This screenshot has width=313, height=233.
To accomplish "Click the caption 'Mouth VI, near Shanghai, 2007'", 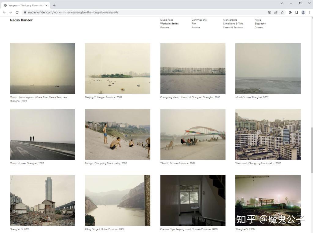I will tap(27, 163).
